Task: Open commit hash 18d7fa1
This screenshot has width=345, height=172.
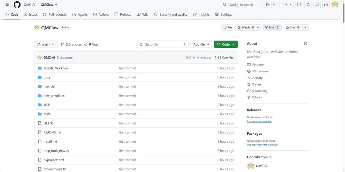Action: tap(190, 58)
